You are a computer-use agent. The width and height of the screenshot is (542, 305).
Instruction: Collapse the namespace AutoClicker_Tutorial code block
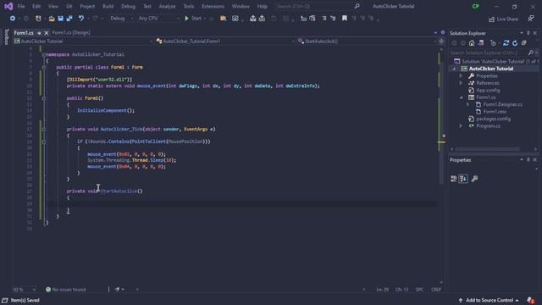pos(44,54)
